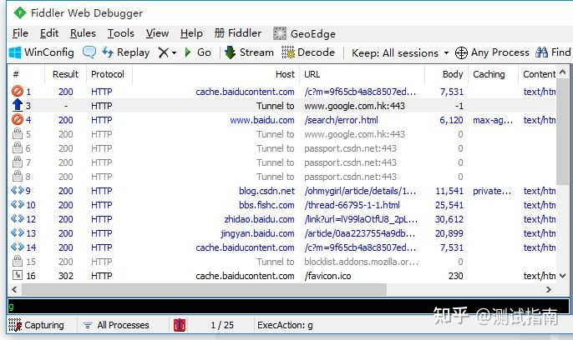Toggle the Decode option
Image resolution: width=573 pixels, height=340 pixels.
(308, 52)
